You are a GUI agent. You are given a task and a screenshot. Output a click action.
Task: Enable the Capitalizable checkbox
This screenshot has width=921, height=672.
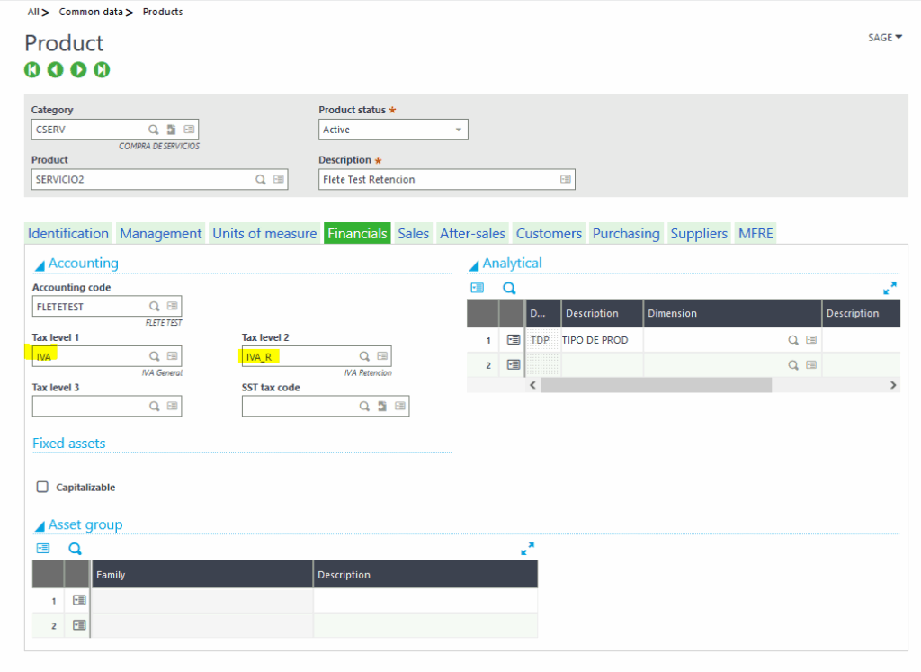(42, 487)
